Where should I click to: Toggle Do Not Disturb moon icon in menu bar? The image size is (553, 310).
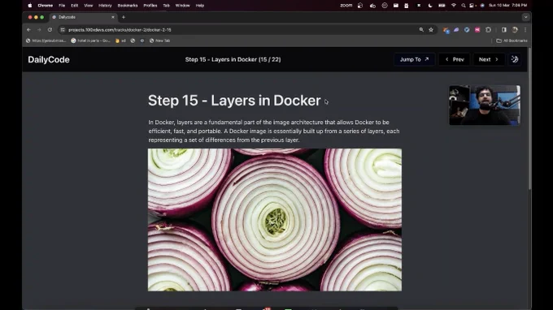click(430, 6)
